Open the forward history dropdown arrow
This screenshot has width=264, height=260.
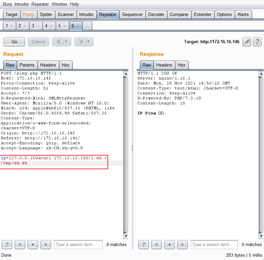coord(89,42)
